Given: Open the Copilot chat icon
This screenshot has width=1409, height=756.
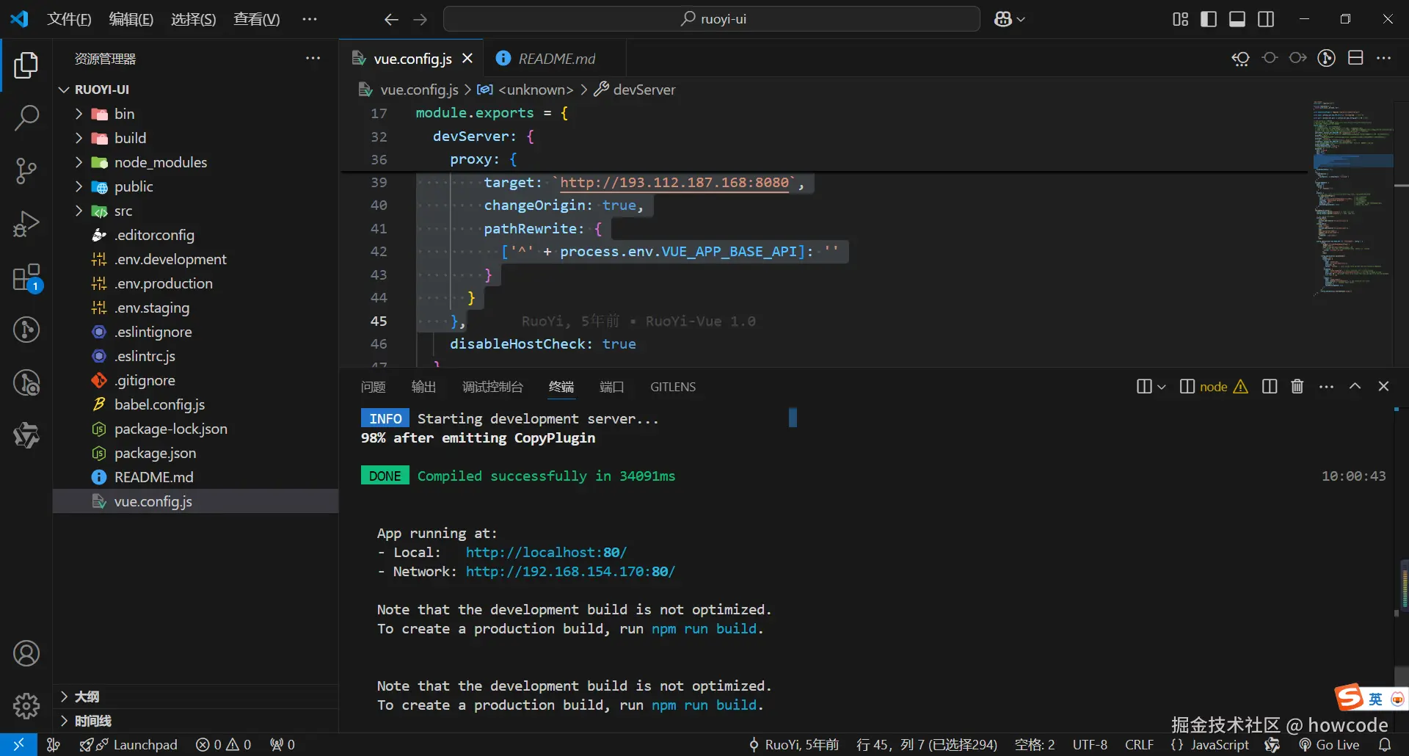Looking at the screenshot, I should point(1009,19).
